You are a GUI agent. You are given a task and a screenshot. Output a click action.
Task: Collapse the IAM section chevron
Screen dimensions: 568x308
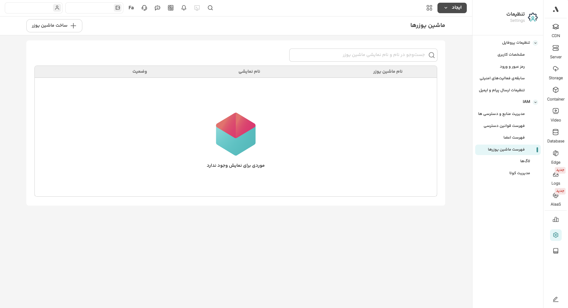coord(535,102)
